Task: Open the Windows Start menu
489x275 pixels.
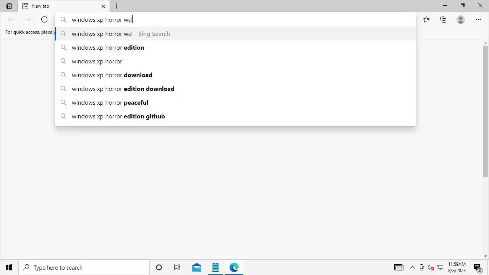Action: point(9,267)
